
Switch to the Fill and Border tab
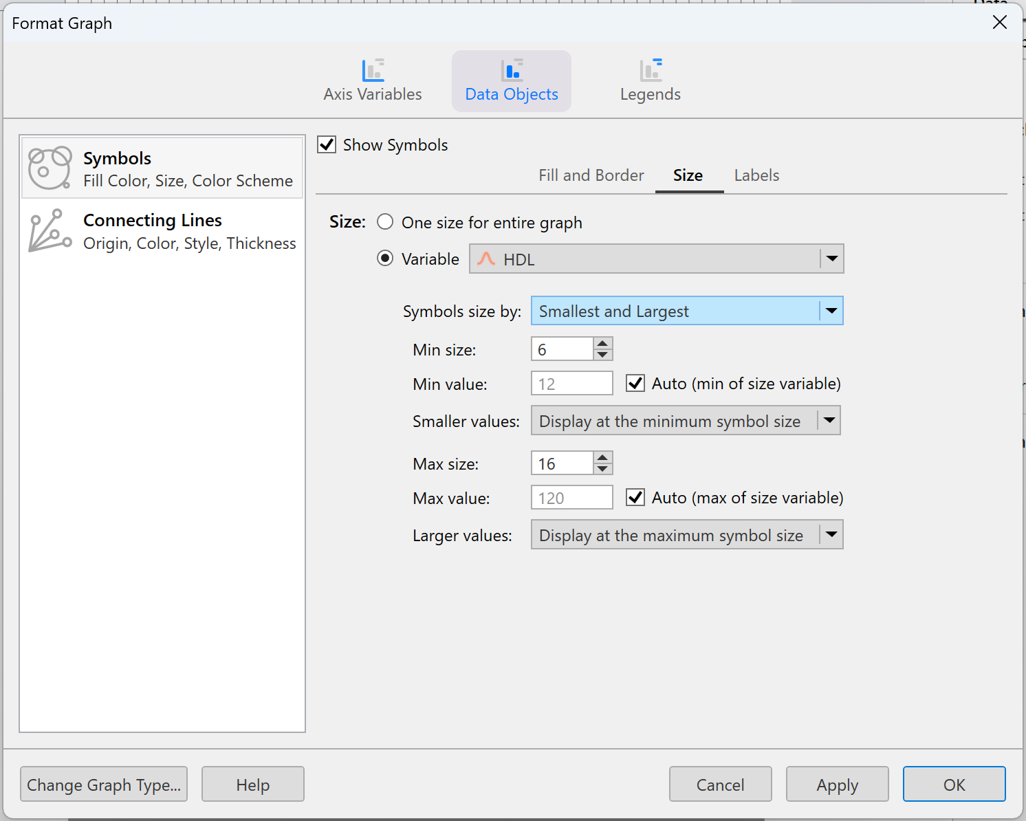591,175
